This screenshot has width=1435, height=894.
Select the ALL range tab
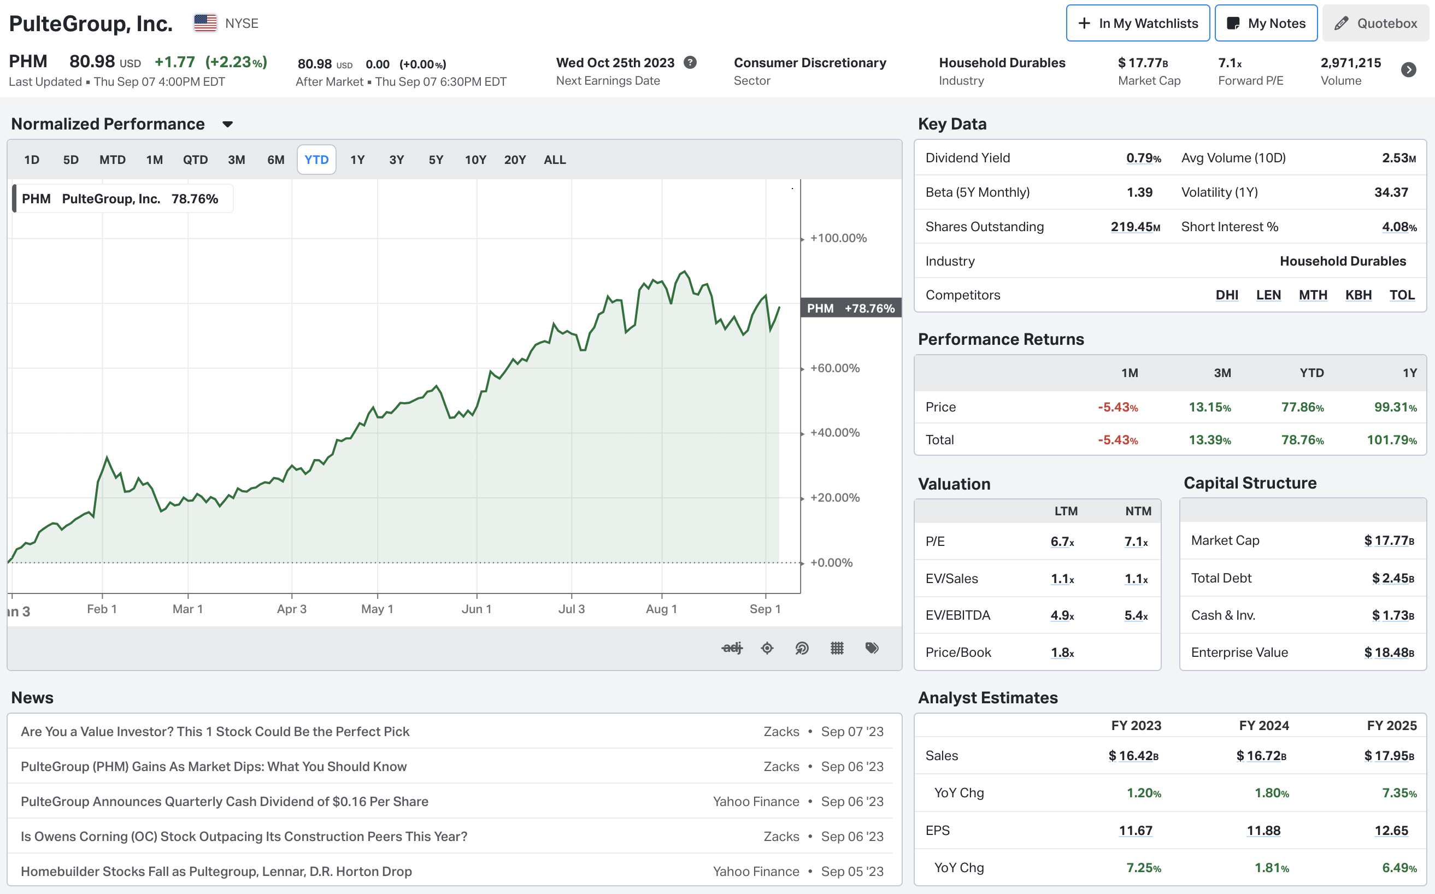click(555, 160)
